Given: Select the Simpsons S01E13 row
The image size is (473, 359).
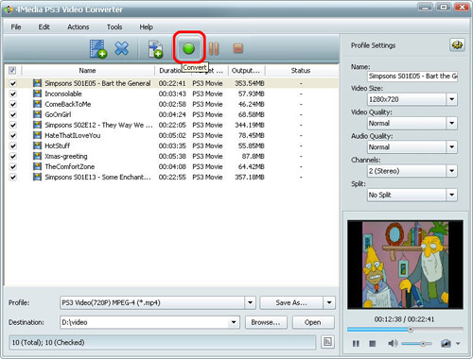Looking at the screenshot, I should click(x=171, y=177).
